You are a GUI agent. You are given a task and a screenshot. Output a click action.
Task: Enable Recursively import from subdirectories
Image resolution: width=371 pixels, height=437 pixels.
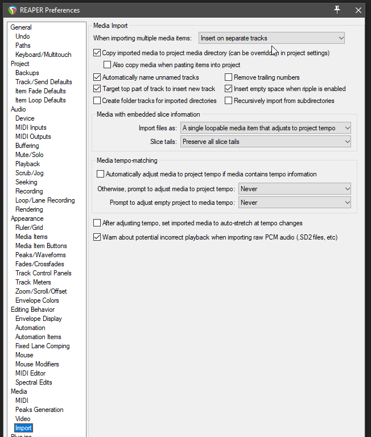click(x=228, y=101)
